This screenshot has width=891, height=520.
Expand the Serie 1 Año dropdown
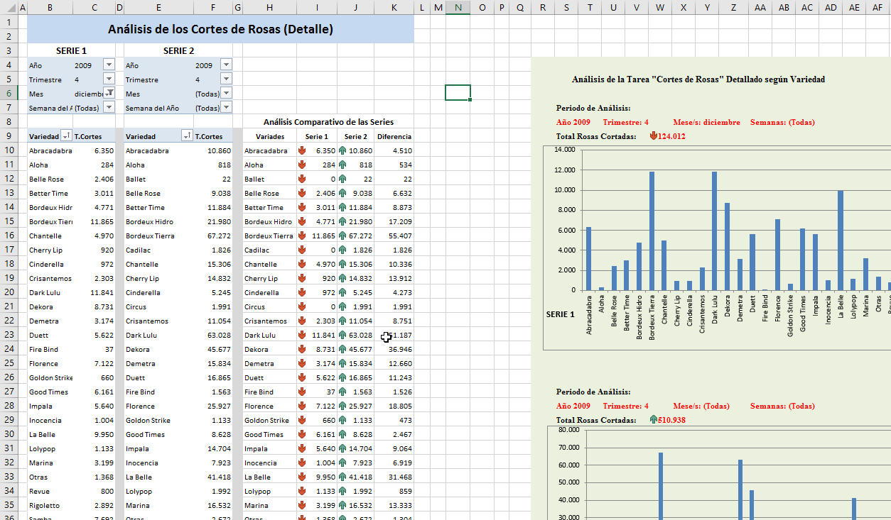click(109, 65)
